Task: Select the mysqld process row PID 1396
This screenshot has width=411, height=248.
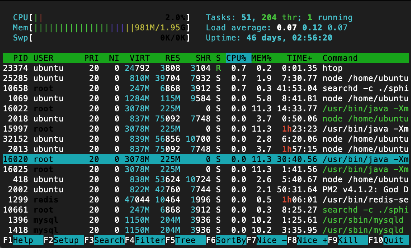Action: point(206,220)
